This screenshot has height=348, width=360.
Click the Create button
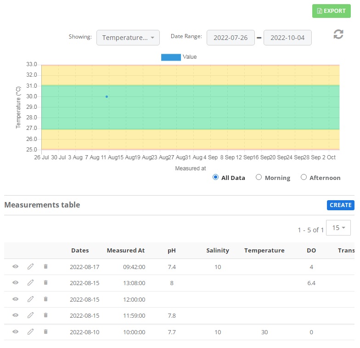tap(340, 205)
